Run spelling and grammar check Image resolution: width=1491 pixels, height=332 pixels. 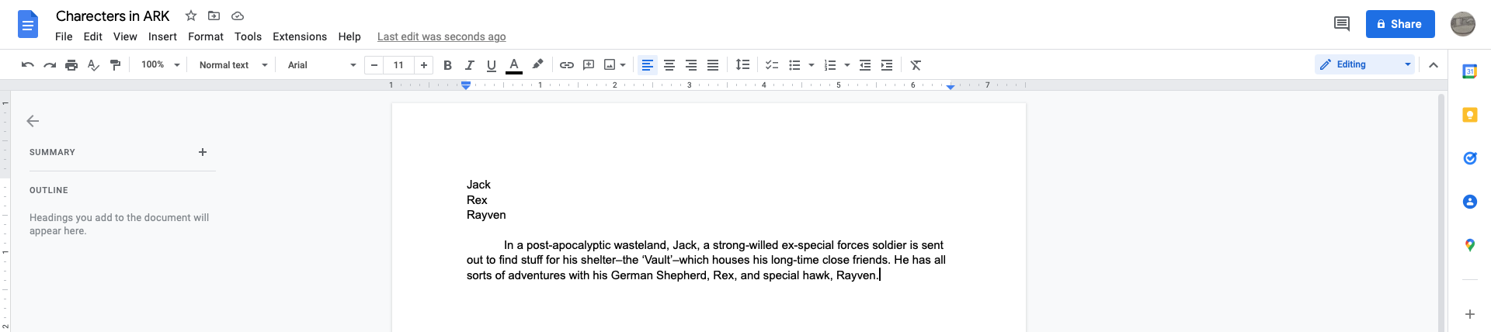coord(93,65)
